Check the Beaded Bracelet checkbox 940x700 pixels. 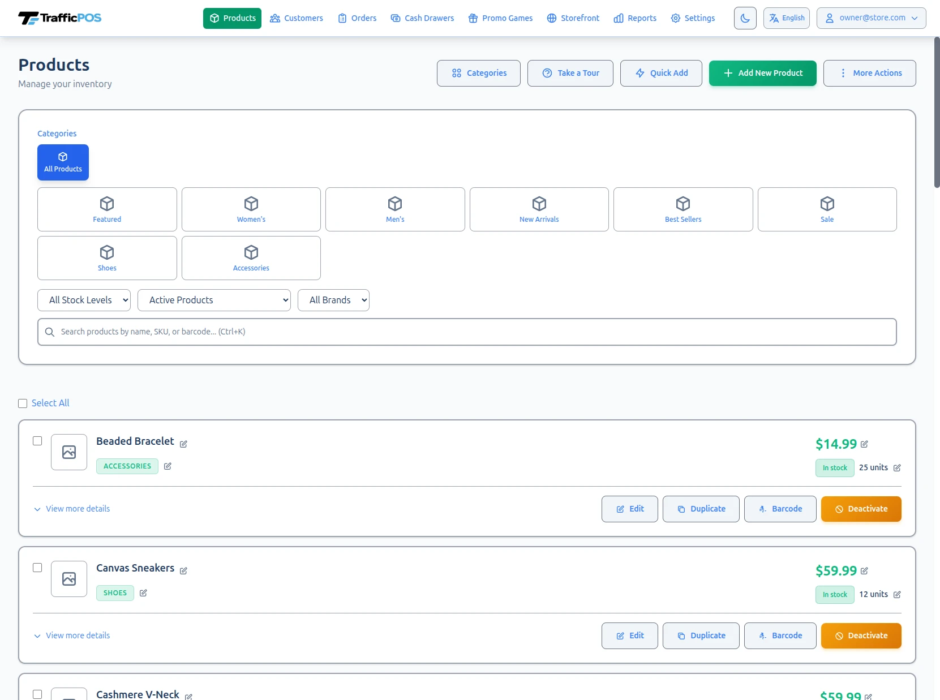37,441
